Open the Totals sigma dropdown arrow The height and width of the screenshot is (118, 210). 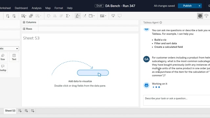(x=69, y=16)
